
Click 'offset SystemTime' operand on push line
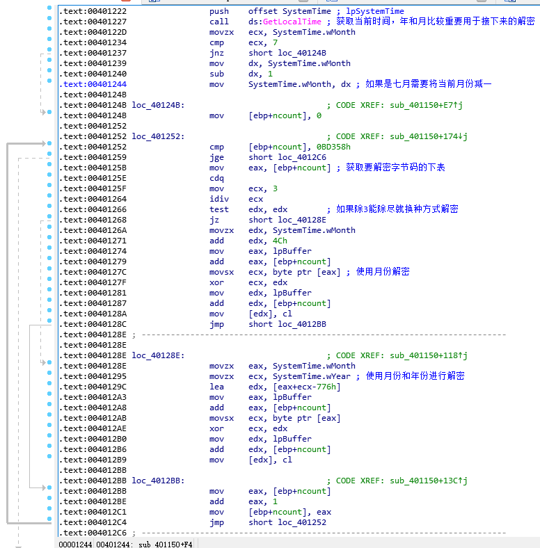click(x=289, y=11)
